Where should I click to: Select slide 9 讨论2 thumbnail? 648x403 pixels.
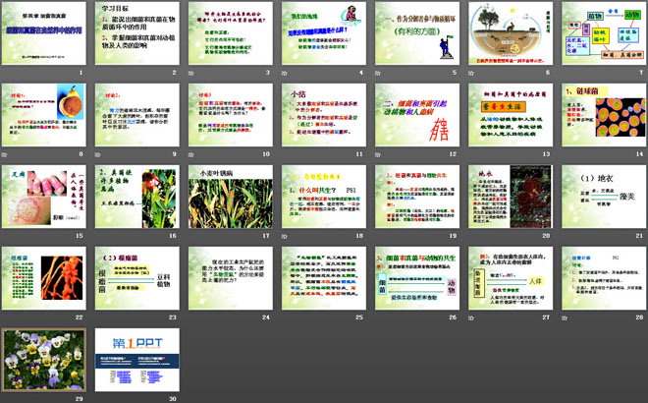pos(137,115)
